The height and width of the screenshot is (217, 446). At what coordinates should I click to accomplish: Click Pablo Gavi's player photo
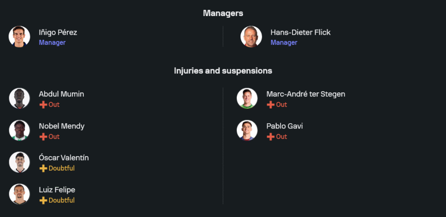(x=247, y=130)
